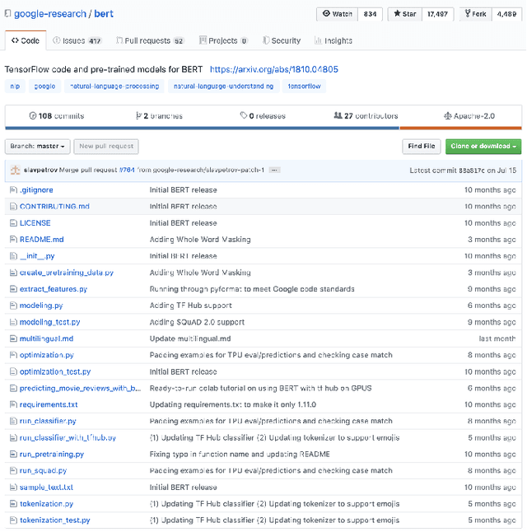This screenshot has height=532, width=527.
Task: Click the file icon next to README.md
Action: (13, 240)
